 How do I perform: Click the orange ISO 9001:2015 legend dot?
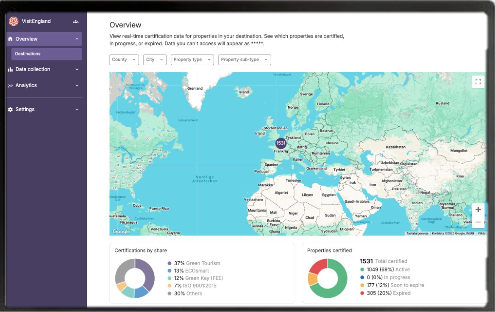[170, 286]
